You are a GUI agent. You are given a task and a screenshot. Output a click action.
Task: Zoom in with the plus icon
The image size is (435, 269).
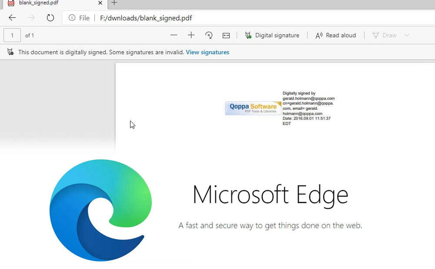tap(191, 35)
